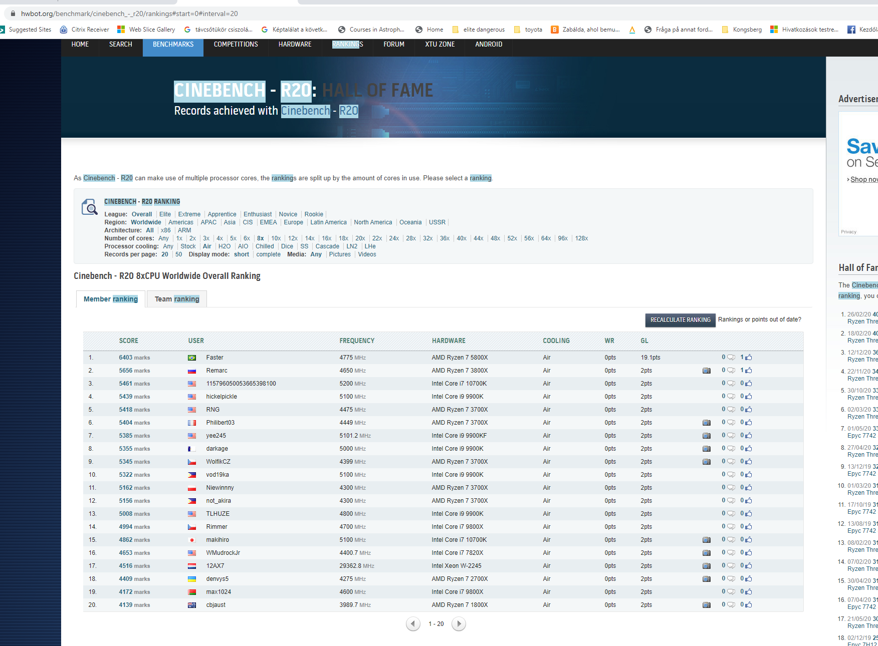Click camera icon in makihiro row
Image resolution: width=878 pixels, height=646 pixels.
(x=707, y=540)
